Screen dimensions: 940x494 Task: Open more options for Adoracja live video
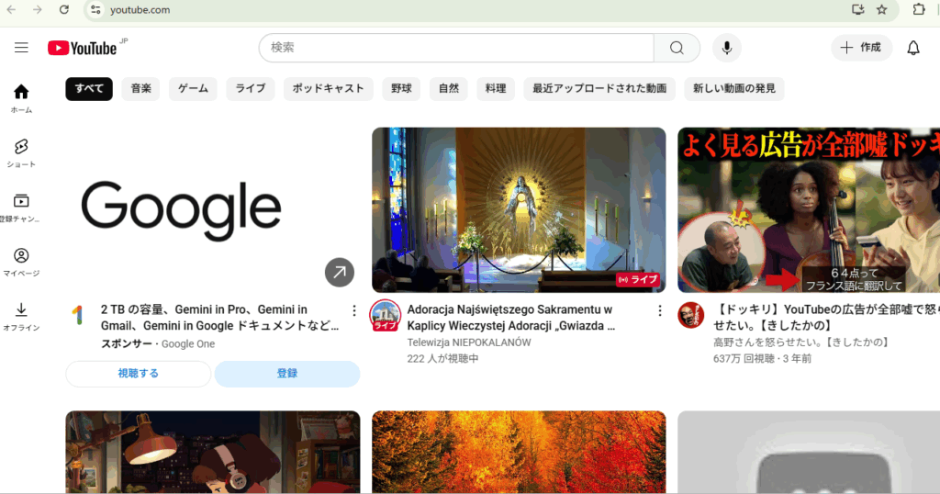(659, 311)
